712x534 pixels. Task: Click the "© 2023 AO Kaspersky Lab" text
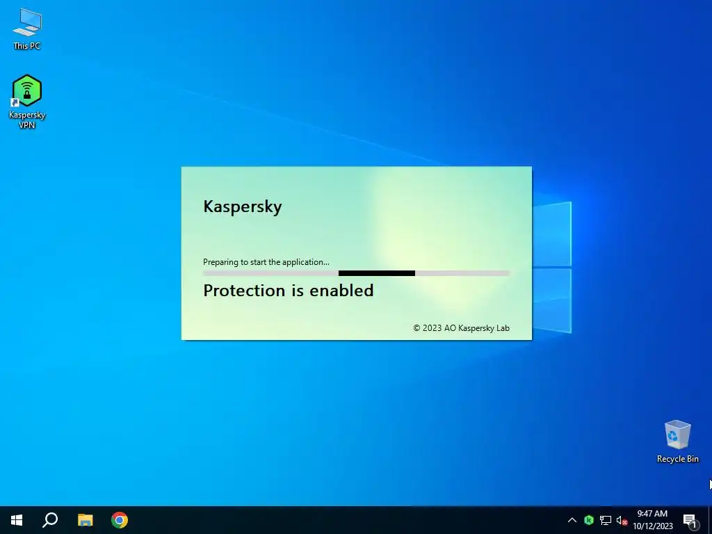click(x=462, y=328)
